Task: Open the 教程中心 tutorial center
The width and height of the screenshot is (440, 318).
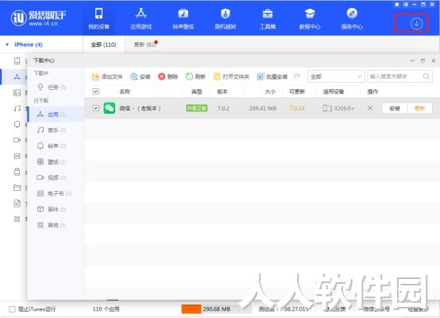Action: click(x=310, y=19)
